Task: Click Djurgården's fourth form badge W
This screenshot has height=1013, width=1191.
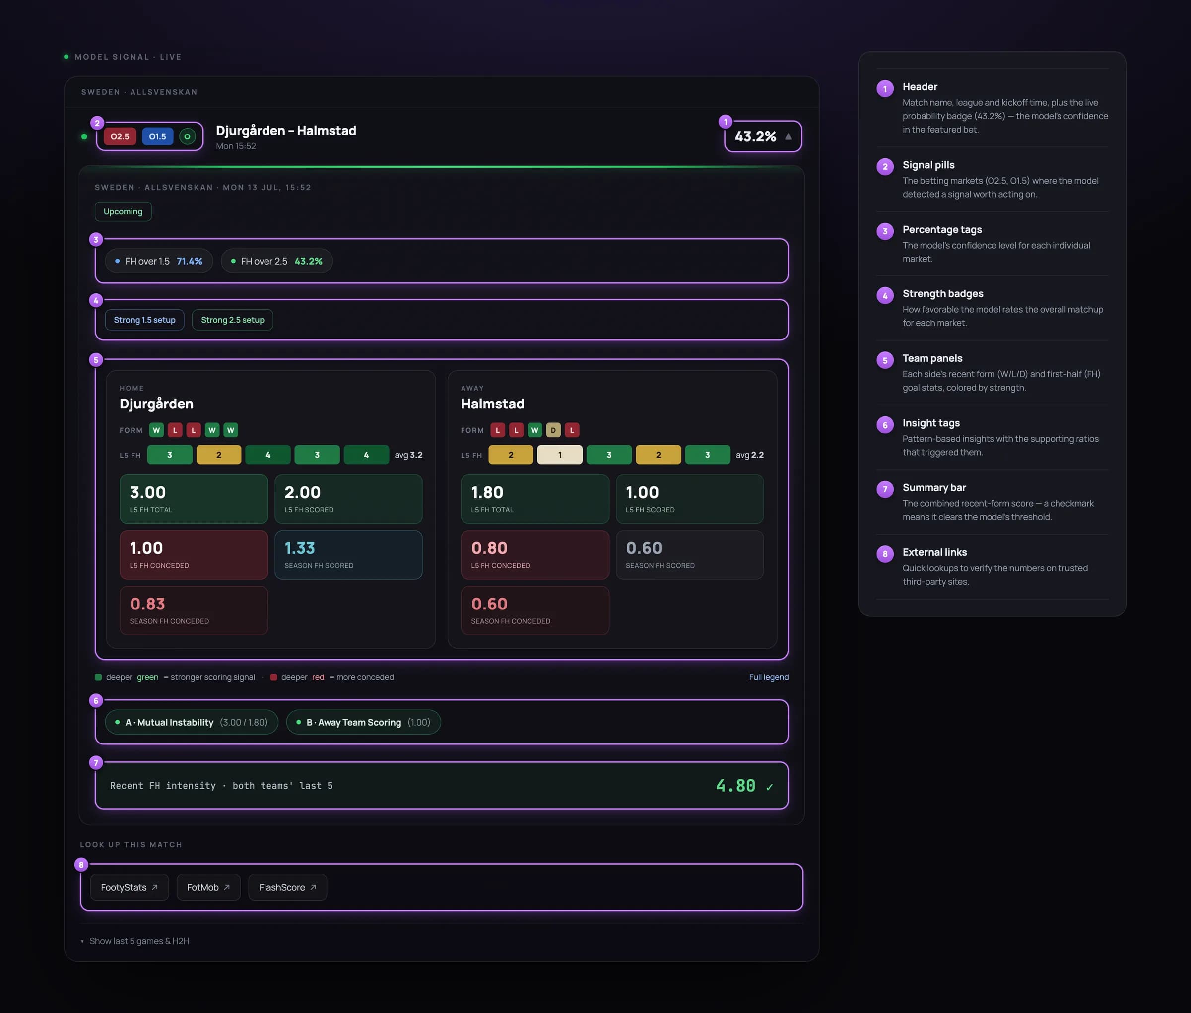Action: point(212,430)
